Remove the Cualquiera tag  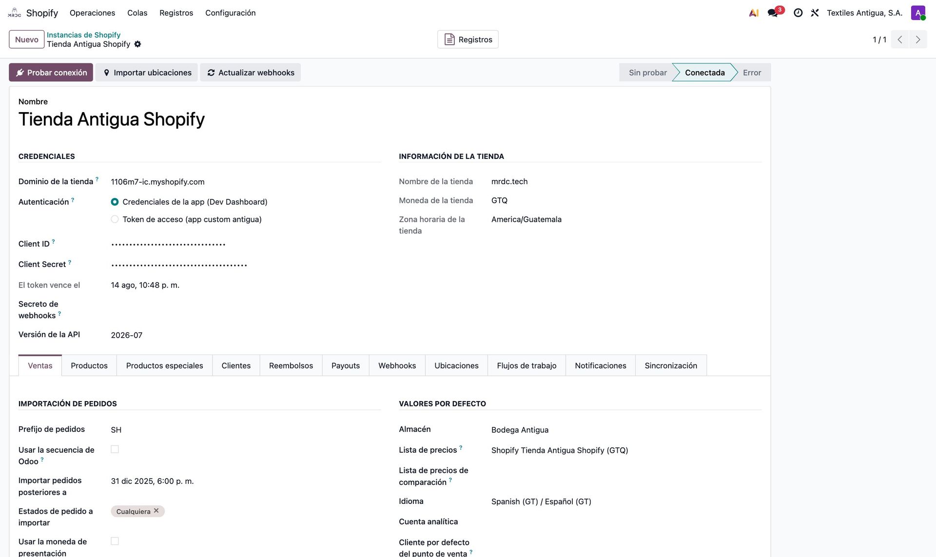click(x=156, y=511)
